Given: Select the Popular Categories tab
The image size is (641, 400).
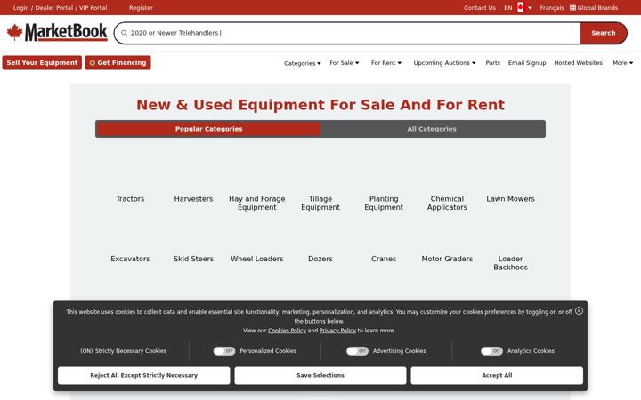Looking at the screenshot, I should (x=209, y=129).
